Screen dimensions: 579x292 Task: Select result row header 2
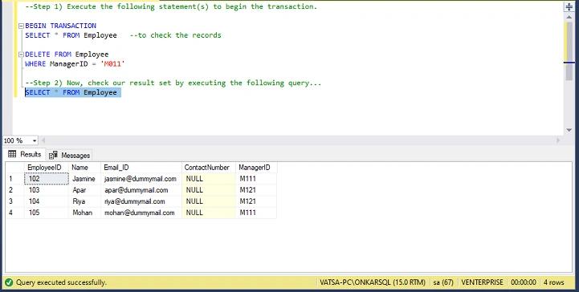click(x=14, y=190)
